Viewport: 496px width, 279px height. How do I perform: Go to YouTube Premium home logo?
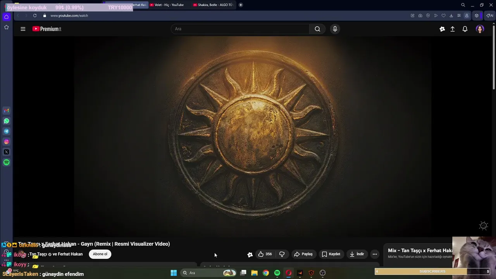(x=47, y=29)
